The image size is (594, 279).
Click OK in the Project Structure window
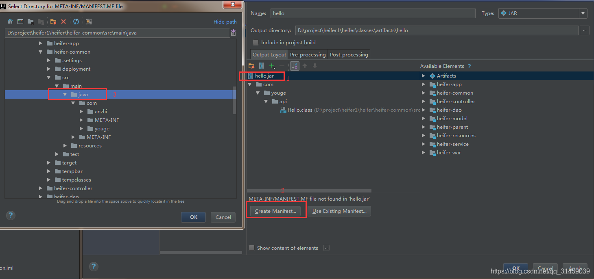pyautogui.click(x=515, y=268)
